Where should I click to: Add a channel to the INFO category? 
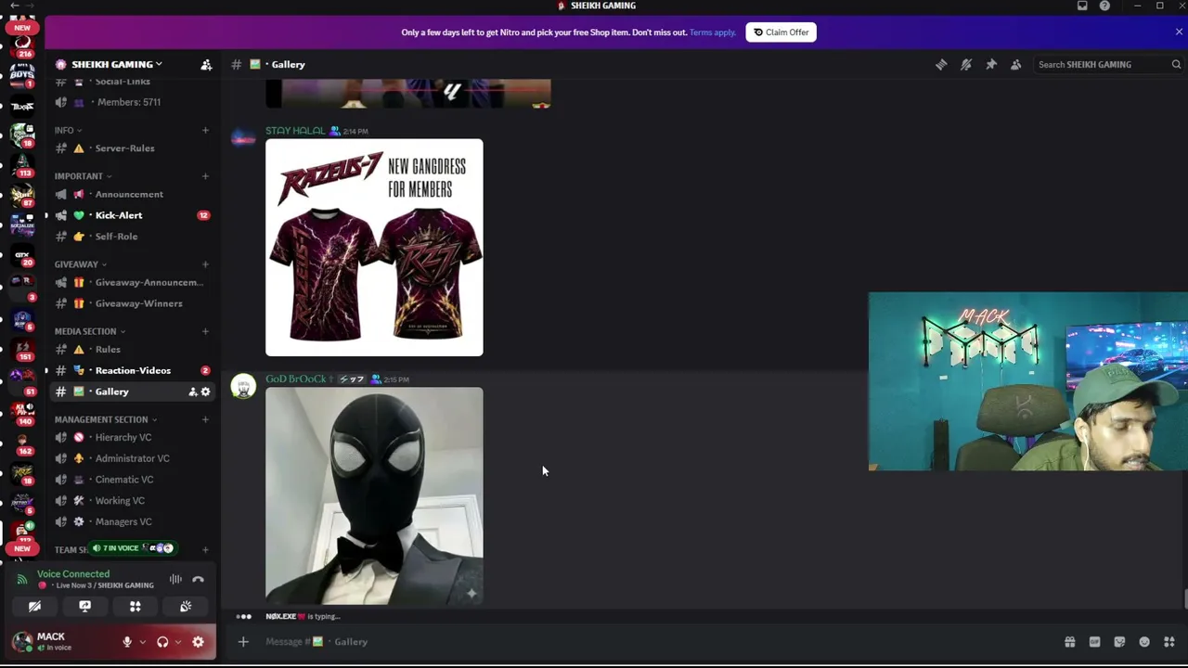(205, 130)
